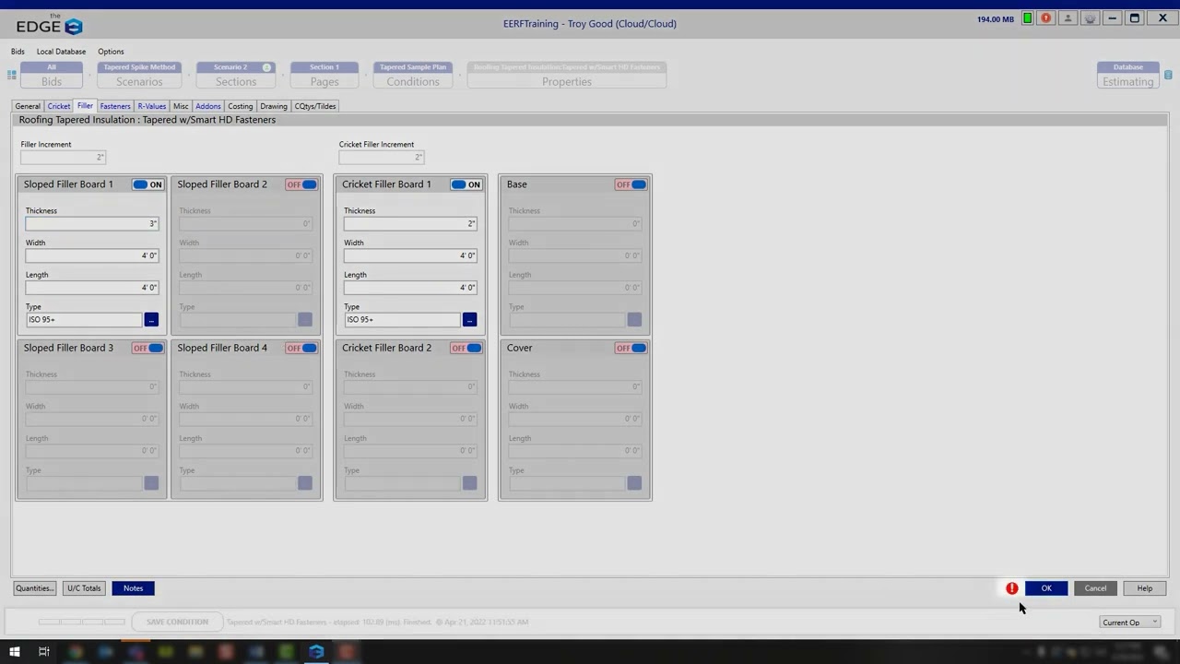The image size is (1180, 664).
Task: Switch to the Fasteners tab
Action: click(x=115, y=106)
